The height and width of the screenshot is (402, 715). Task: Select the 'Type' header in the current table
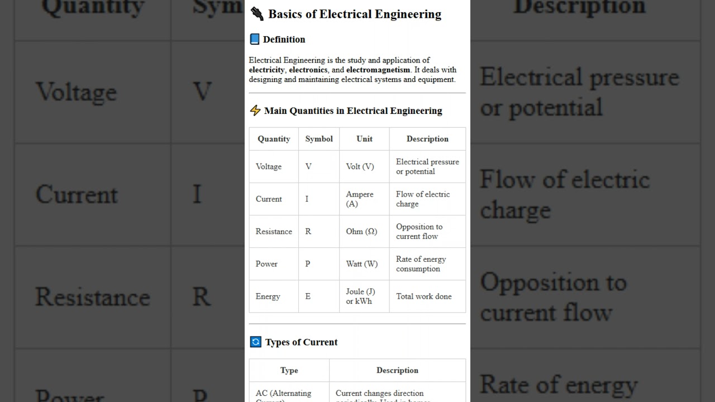(289, 370)
